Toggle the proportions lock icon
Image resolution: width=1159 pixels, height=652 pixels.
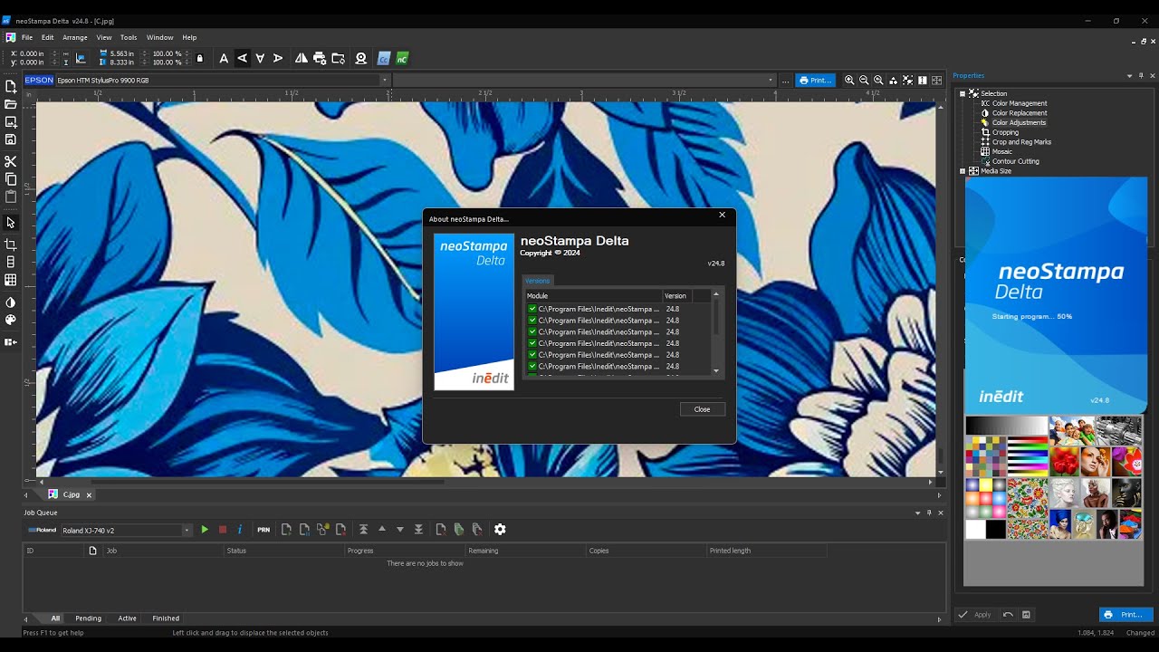pyautogui.click(x=200, y=58)
